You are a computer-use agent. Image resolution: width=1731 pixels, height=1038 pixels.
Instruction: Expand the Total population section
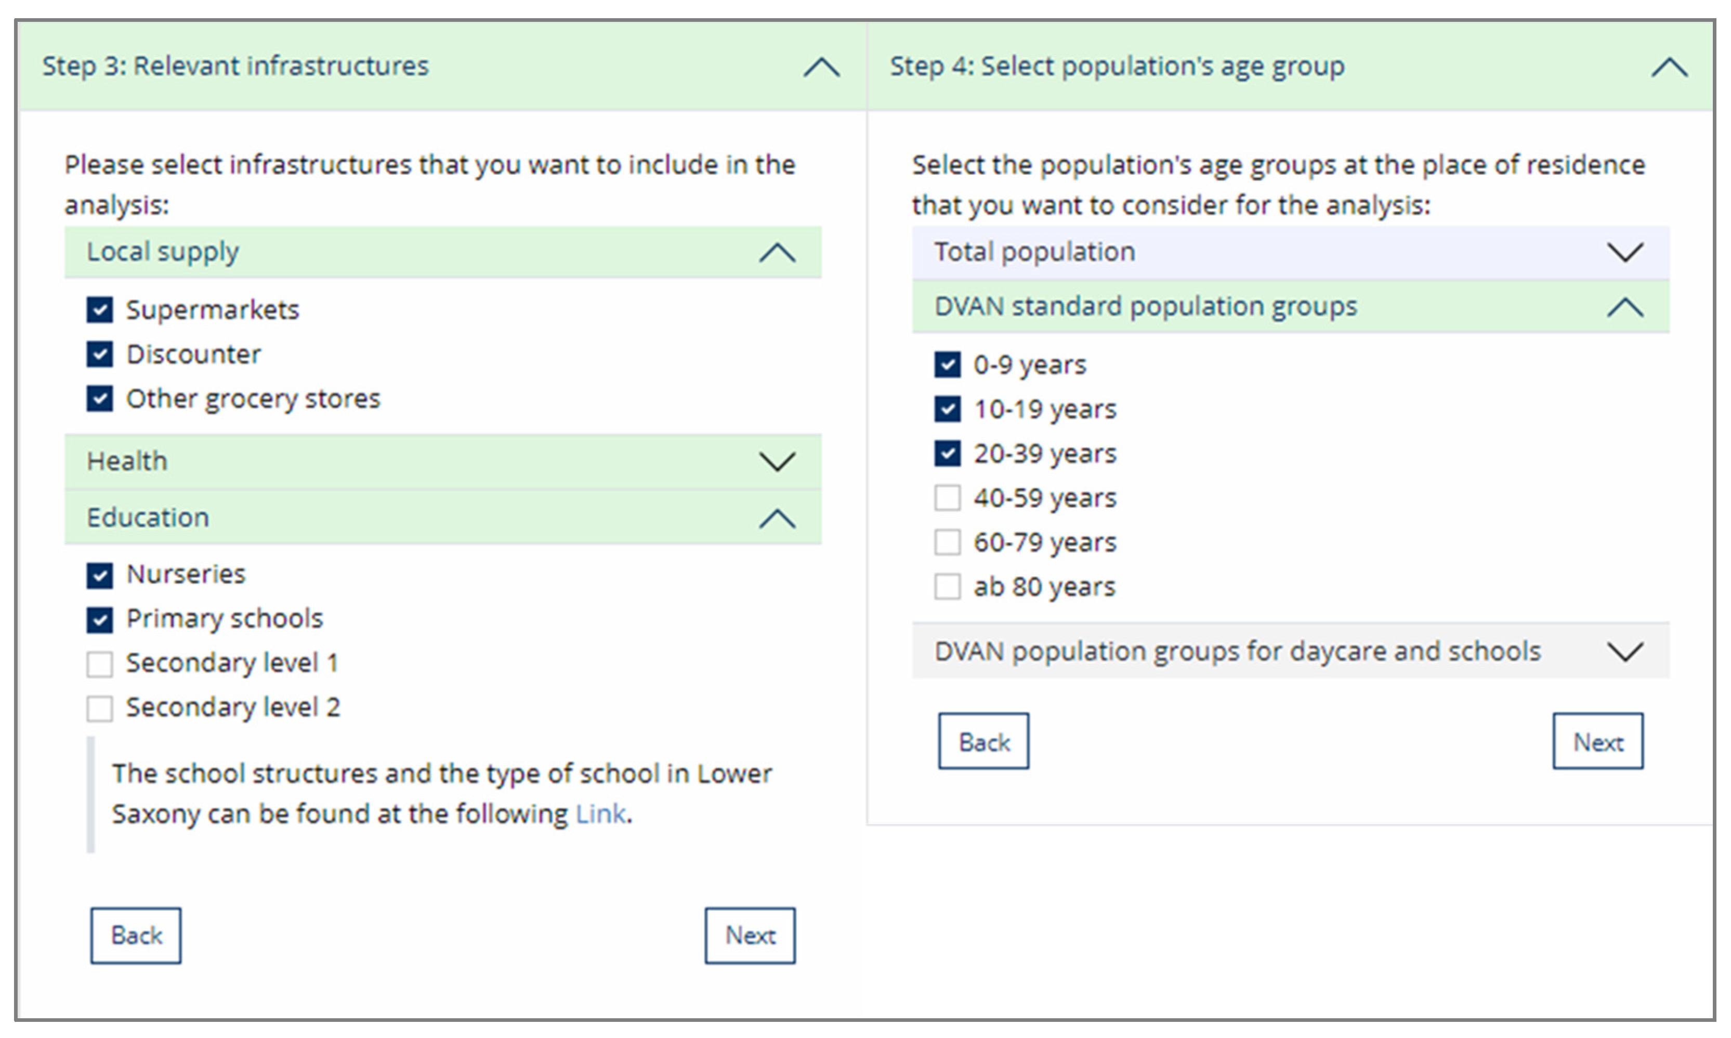pos(1624,252)
